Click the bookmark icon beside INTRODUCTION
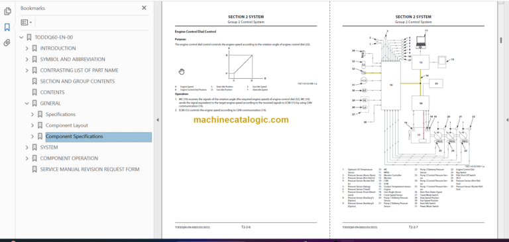The image size is (509, 242). pos(34,48)
